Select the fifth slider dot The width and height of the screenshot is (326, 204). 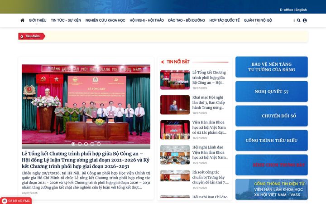99,144
